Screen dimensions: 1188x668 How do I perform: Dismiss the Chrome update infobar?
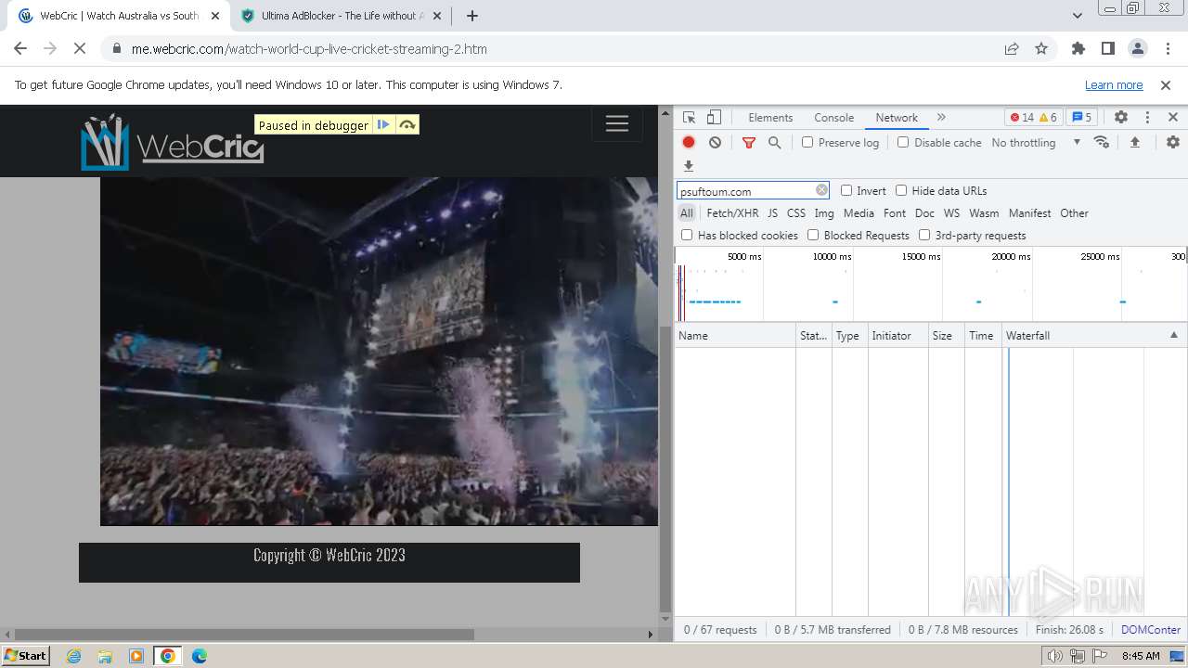(x=1166, y=84)
